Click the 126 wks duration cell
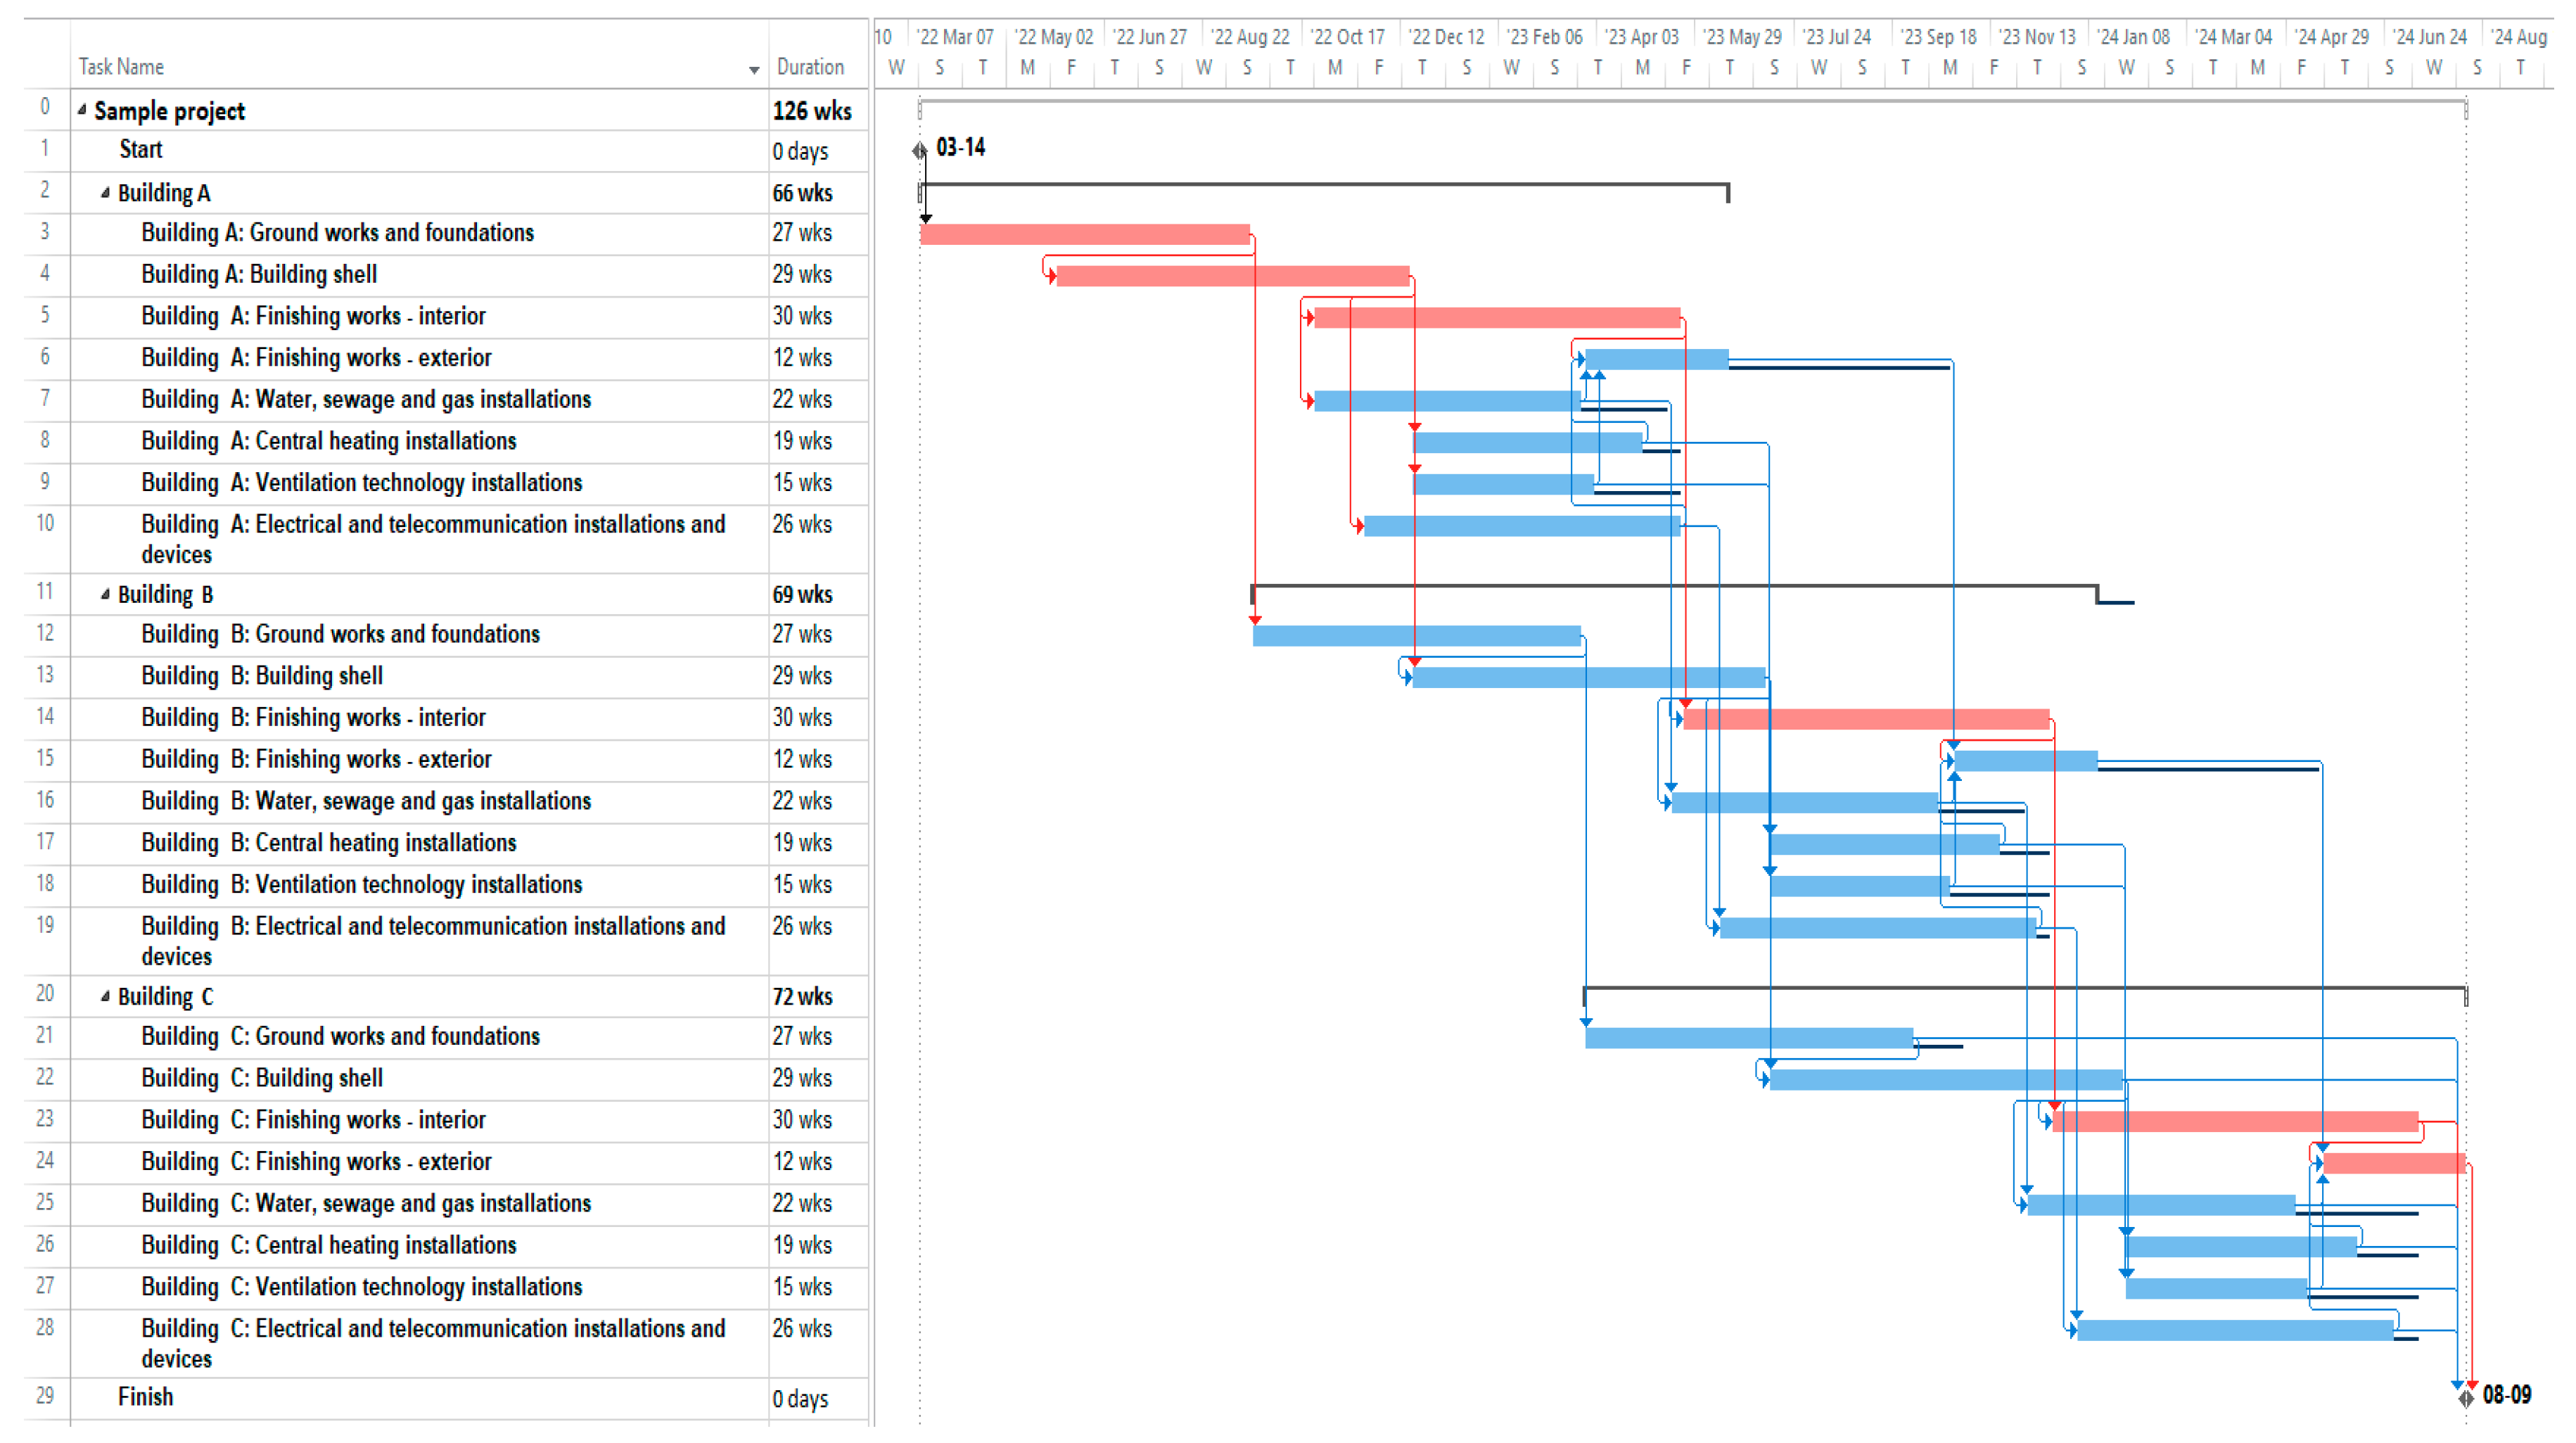 [x=812, y=111]
